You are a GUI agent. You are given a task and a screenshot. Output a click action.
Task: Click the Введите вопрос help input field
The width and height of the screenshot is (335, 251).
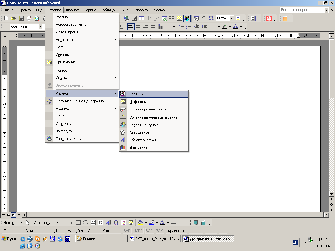pyautogui.click(x=303, y=10)
